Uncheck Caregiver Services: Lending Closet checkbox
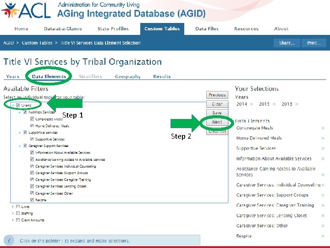Viewport: 330px width, 248px height. 32,186
